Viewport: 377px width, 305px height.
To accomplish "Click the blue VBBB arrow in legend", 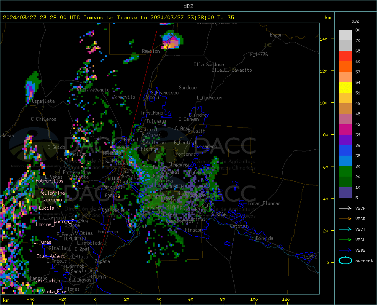I will pyautogui.click(x=345, y=250).
